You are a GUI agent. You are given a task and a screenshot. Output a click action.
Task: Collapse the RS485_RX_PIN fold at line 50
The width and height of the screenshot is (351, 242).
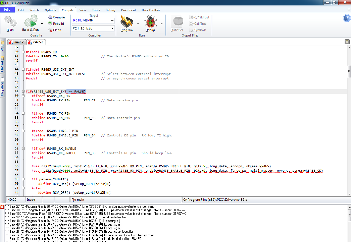click(23, 96)
